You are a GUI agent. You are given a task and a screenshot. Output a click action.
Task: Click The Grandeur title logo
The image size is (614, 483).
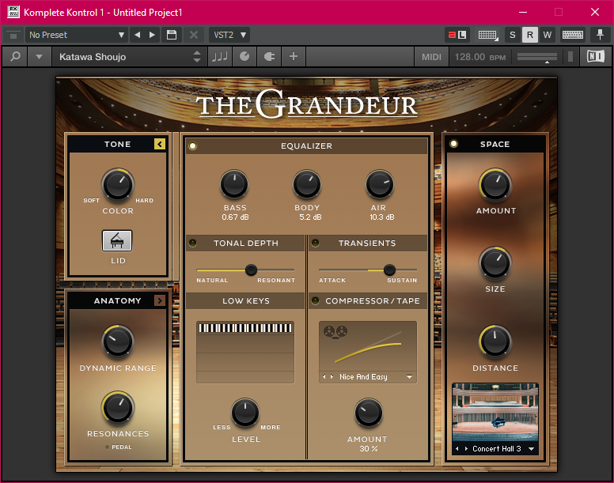pos(307,104)
